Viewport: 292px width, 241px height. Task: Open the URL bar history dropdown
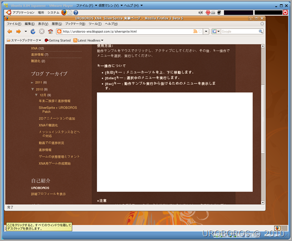point(206,32)
